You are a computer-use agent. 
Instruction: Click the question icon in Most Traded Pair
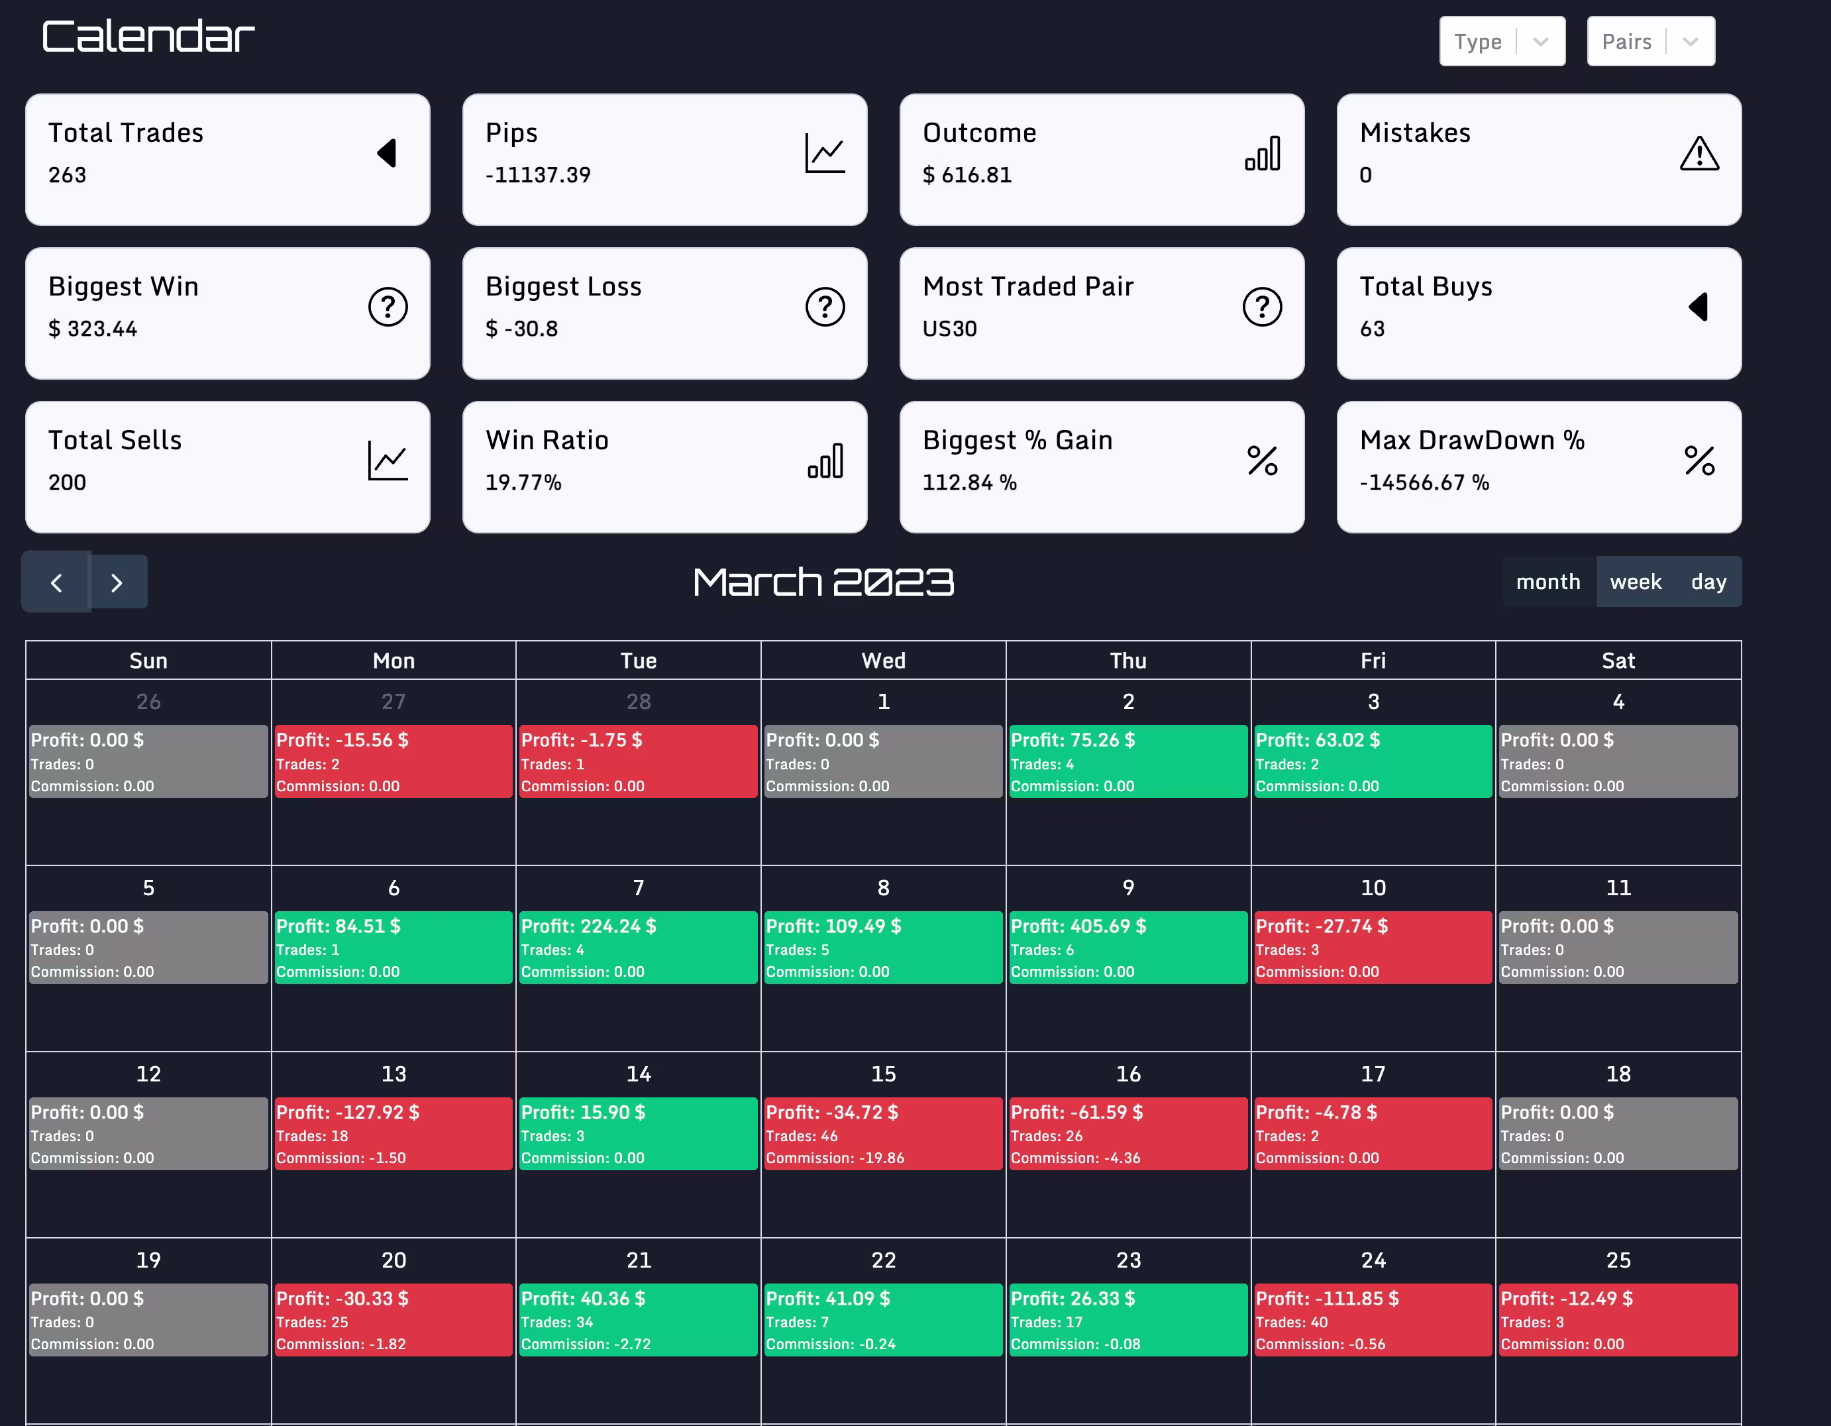pyautogui.click(x=1262, y=307)
